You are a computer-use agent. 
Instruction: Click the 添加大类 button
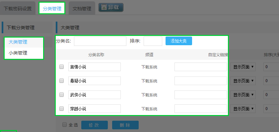point(178,41)
